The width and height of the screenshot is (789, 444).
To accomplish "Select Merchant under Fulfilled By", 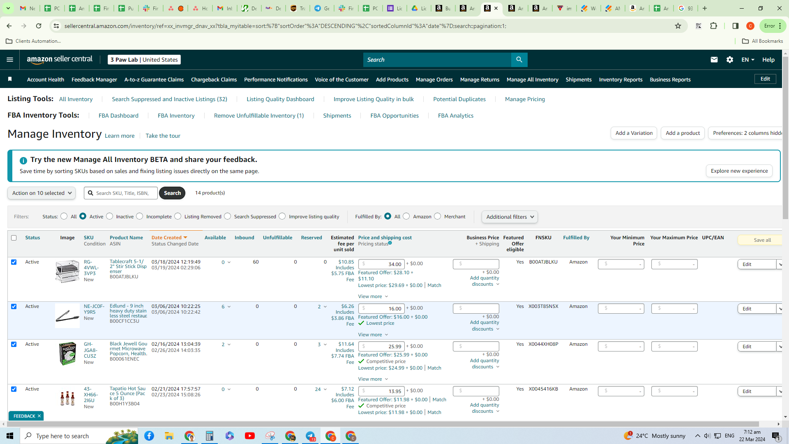I will point(438,216).
